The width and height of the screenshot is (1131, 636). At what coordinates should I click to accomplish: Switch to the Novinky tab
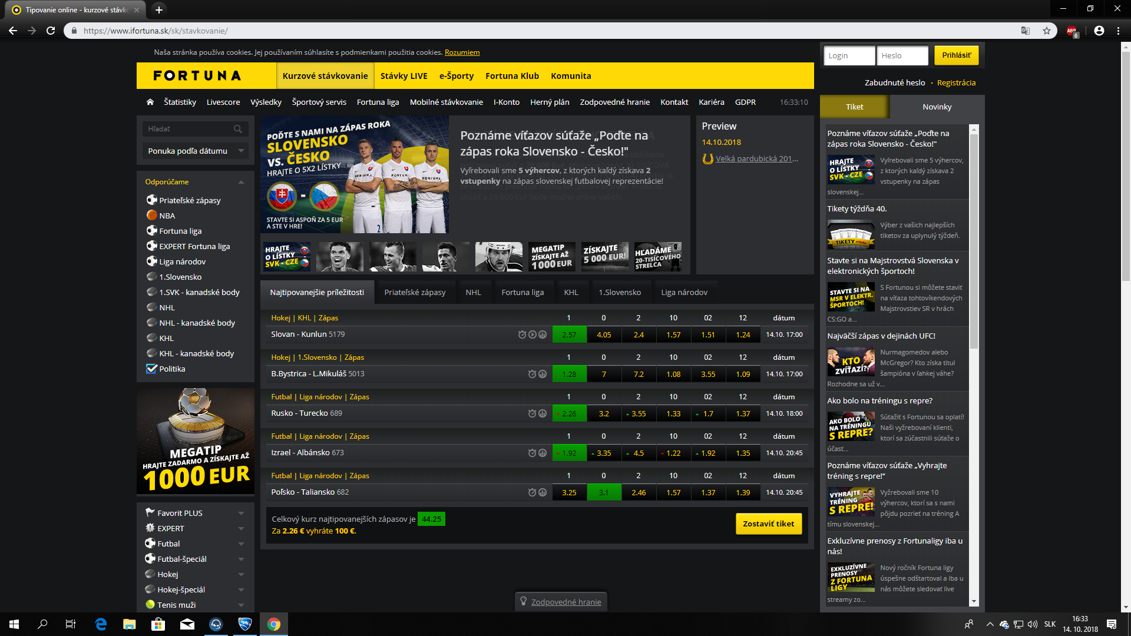[x=937, y=107]
